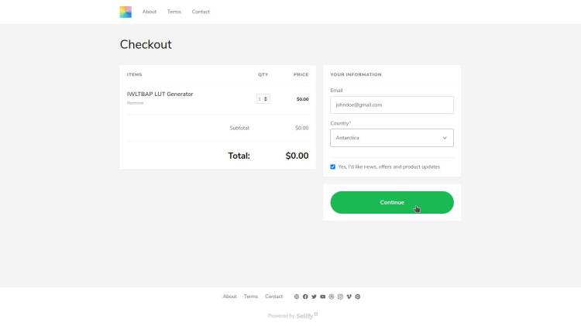Remove IWLTBAP LUT Generator from cart
This screenshot has height=326, width=581.
click(x=136, y=103)
